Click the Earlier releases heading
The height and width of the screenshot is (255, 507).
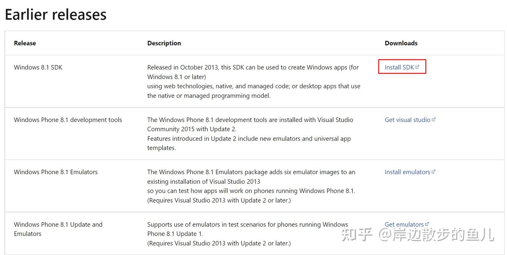[x=56, y=14]
